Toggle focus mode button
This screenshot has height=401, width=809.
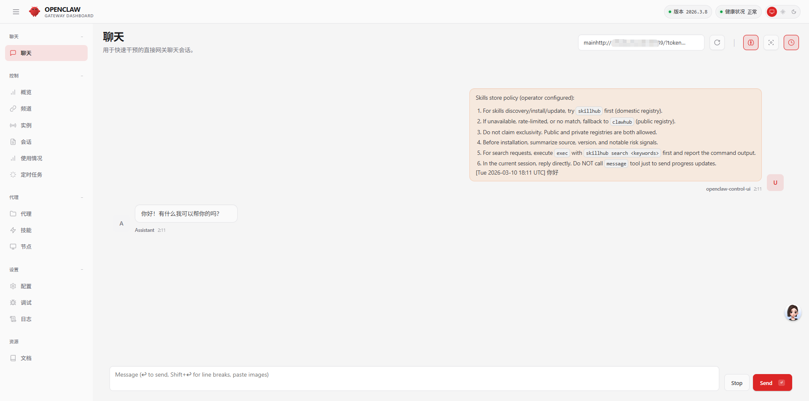tap(771, 42)
